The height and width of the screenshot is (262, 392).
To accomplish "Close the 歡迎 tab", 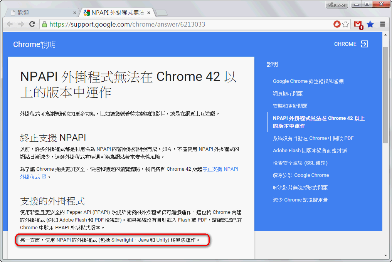I will pos(74,13).
